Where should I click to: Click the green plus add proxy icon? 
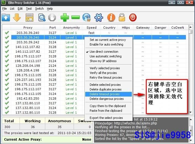point(65,18)
